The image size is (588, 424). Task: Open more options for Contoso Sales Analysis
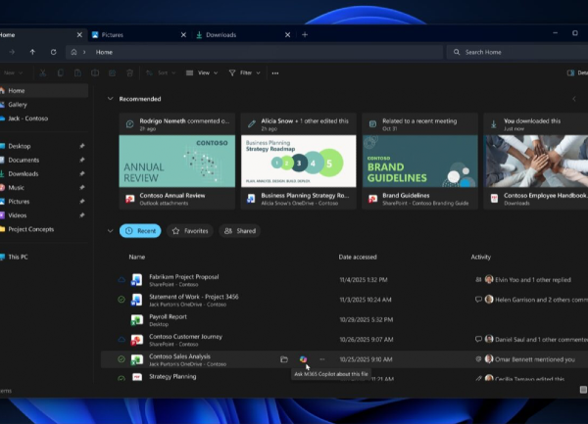(322, 359)
